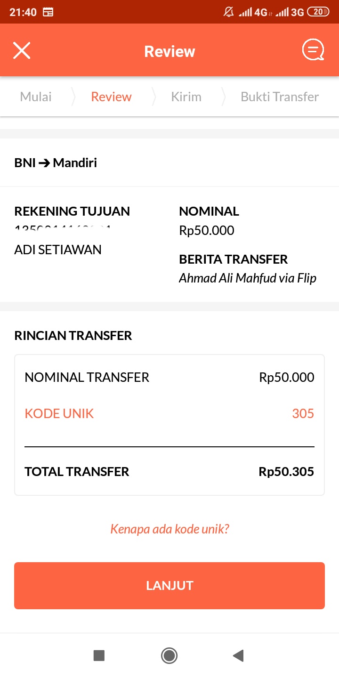Tap the muted notification bell in status bar
The image size is (339, 678).
point(229,12)
